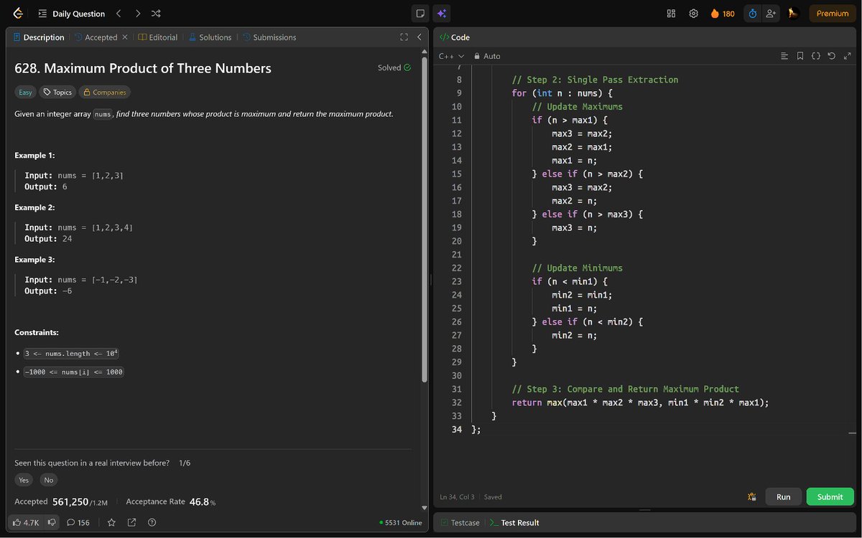The width and height of the screenshot is (862, 538).
Task: Open the Testcase tab
Action: click(460, 523)
